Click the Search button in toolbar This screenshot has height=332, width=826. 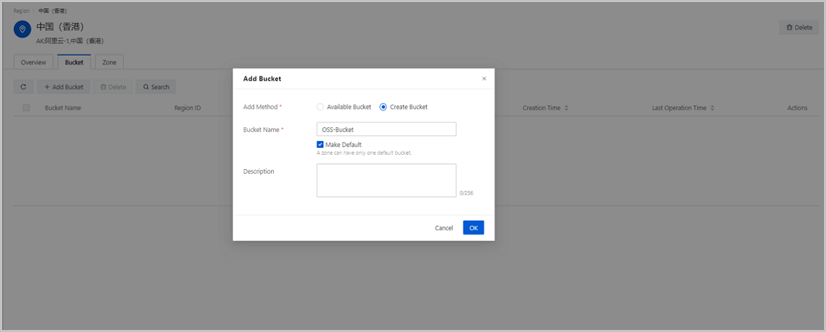point(156,87)
